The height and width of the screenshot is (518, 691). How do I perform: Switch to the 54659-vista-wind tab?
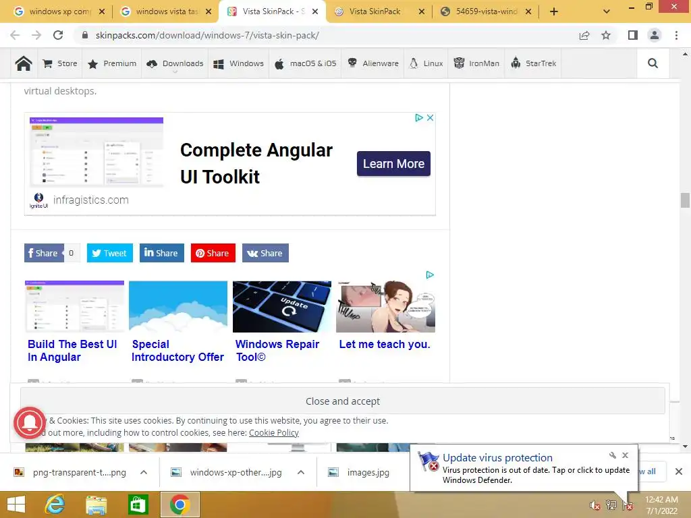pyautogui.click(x=487, y=11)
